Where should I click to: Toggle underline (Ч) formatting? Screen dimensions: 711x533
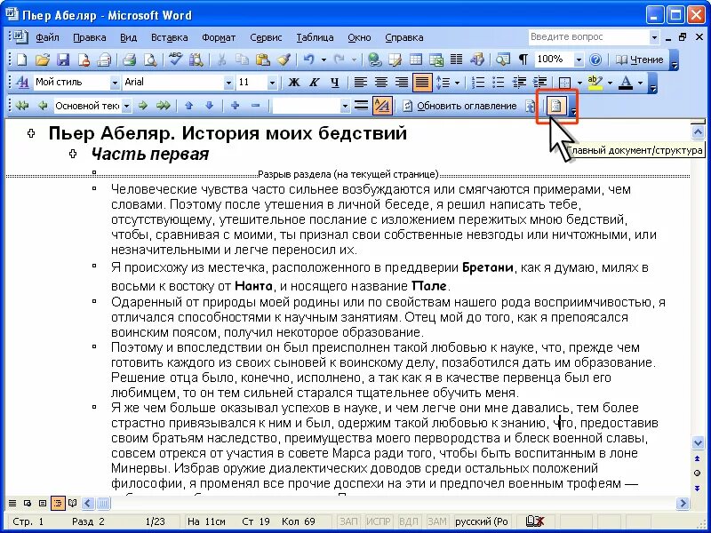(x=335, y=83)
